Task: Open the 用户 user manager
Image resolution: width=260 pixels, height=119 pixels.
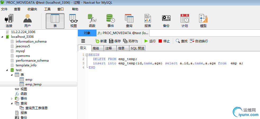Action: click(x=27, y=21)
